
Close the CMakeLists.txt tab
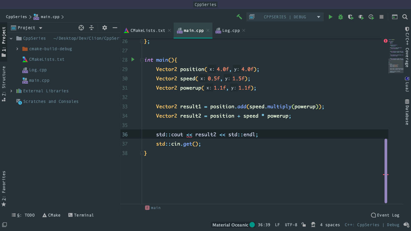tap(169, 30)
